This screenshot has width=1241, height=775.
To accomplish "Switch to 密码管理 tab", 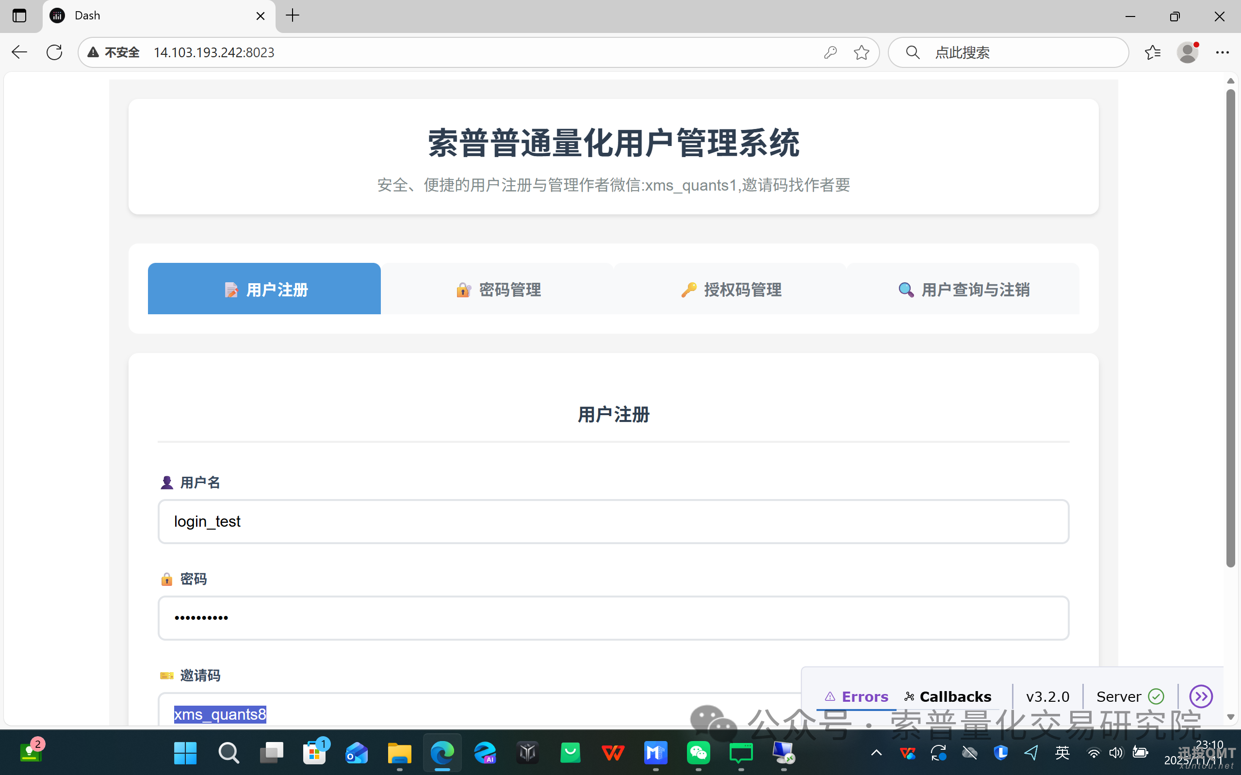I will point(497,289).
